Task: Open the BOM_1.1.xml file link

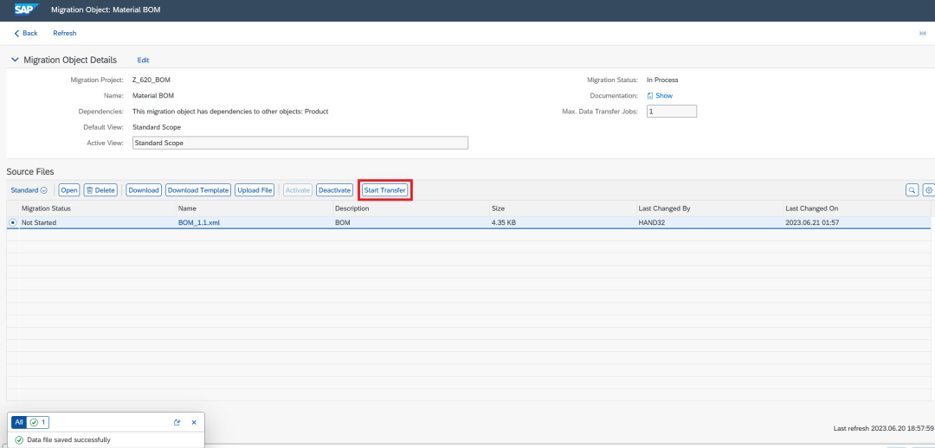Action: pos(199,223)
